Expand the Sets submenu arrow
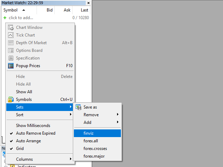223x167 pixels. (71, 107)
